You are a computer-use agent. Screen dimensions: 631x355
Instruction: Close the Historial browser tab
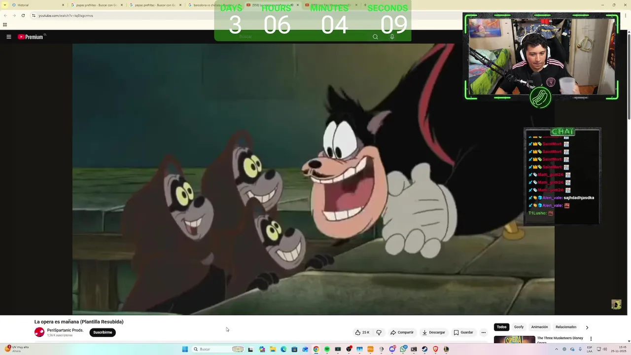point(63,5)
